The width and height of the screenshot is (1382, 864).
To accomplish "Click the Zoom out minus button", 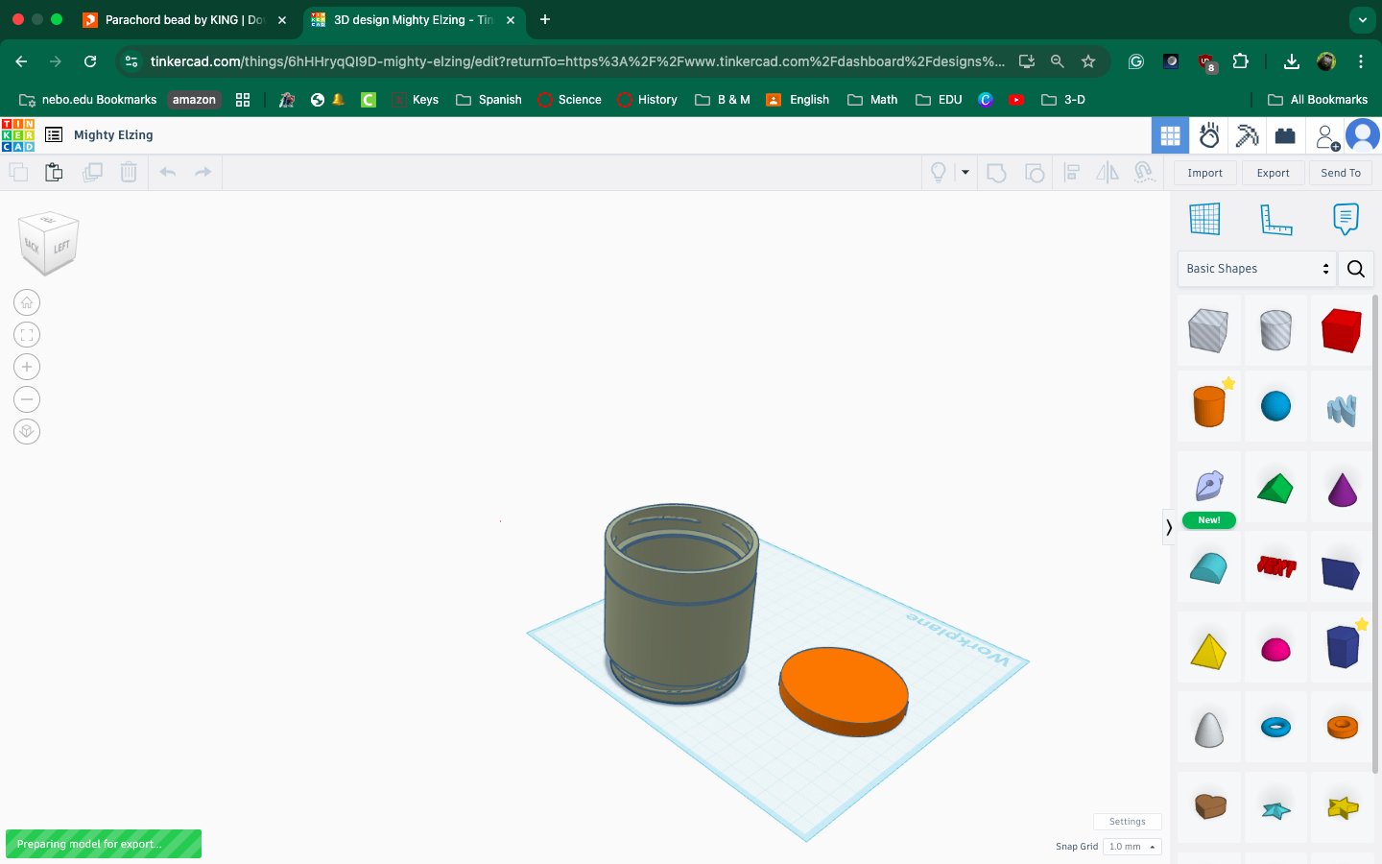I will tap(27, 399).
